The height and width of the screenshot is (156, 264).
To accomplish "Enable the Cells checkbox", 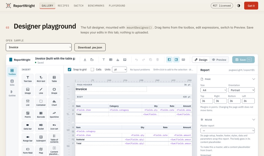I will 92,69.
